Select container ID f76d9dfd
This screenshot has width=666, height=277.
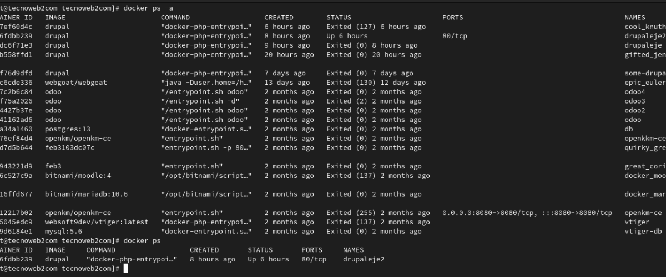click(x=17, y=73)
